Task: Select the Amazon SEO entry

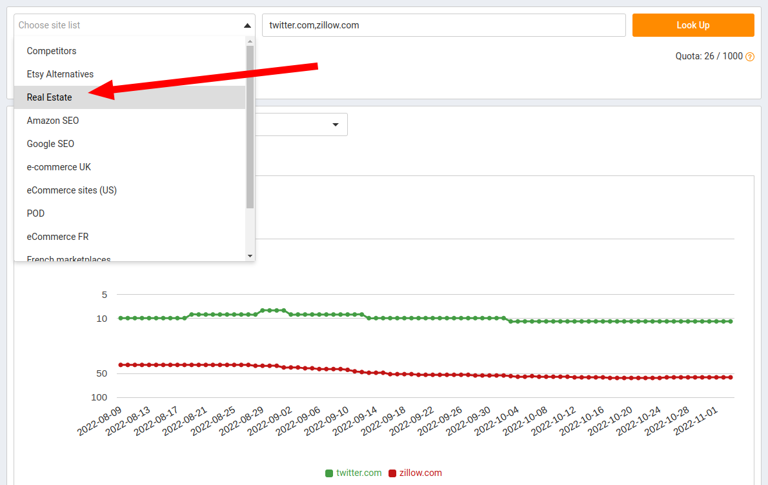Action: pos(53,120)
